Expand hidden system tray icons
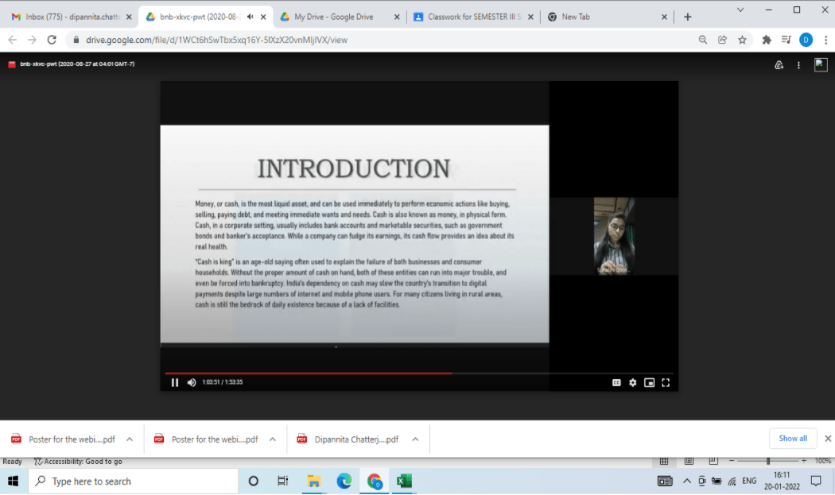Image resolution: width=835 pixels, height=495 pixels. click(x=687, y=481)
